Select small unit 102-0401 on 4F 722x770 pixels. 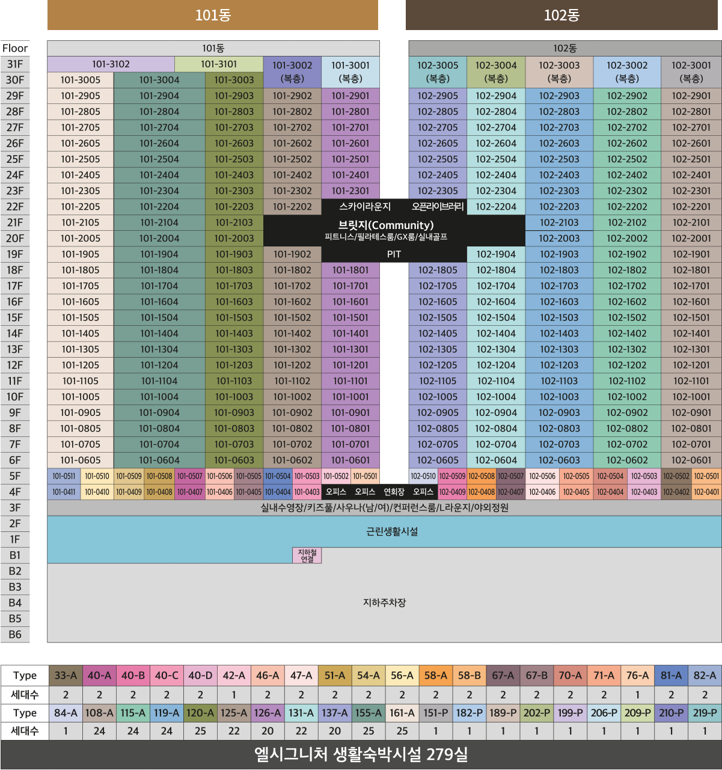(x=706, y=492)
